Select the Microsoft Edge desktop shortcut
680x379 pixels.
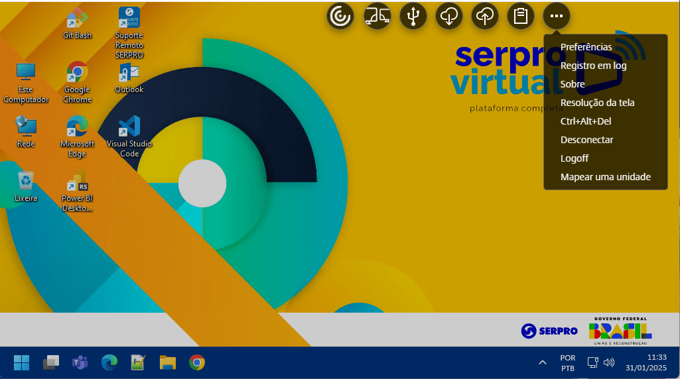pyautogui.click(x=77, y=137)
